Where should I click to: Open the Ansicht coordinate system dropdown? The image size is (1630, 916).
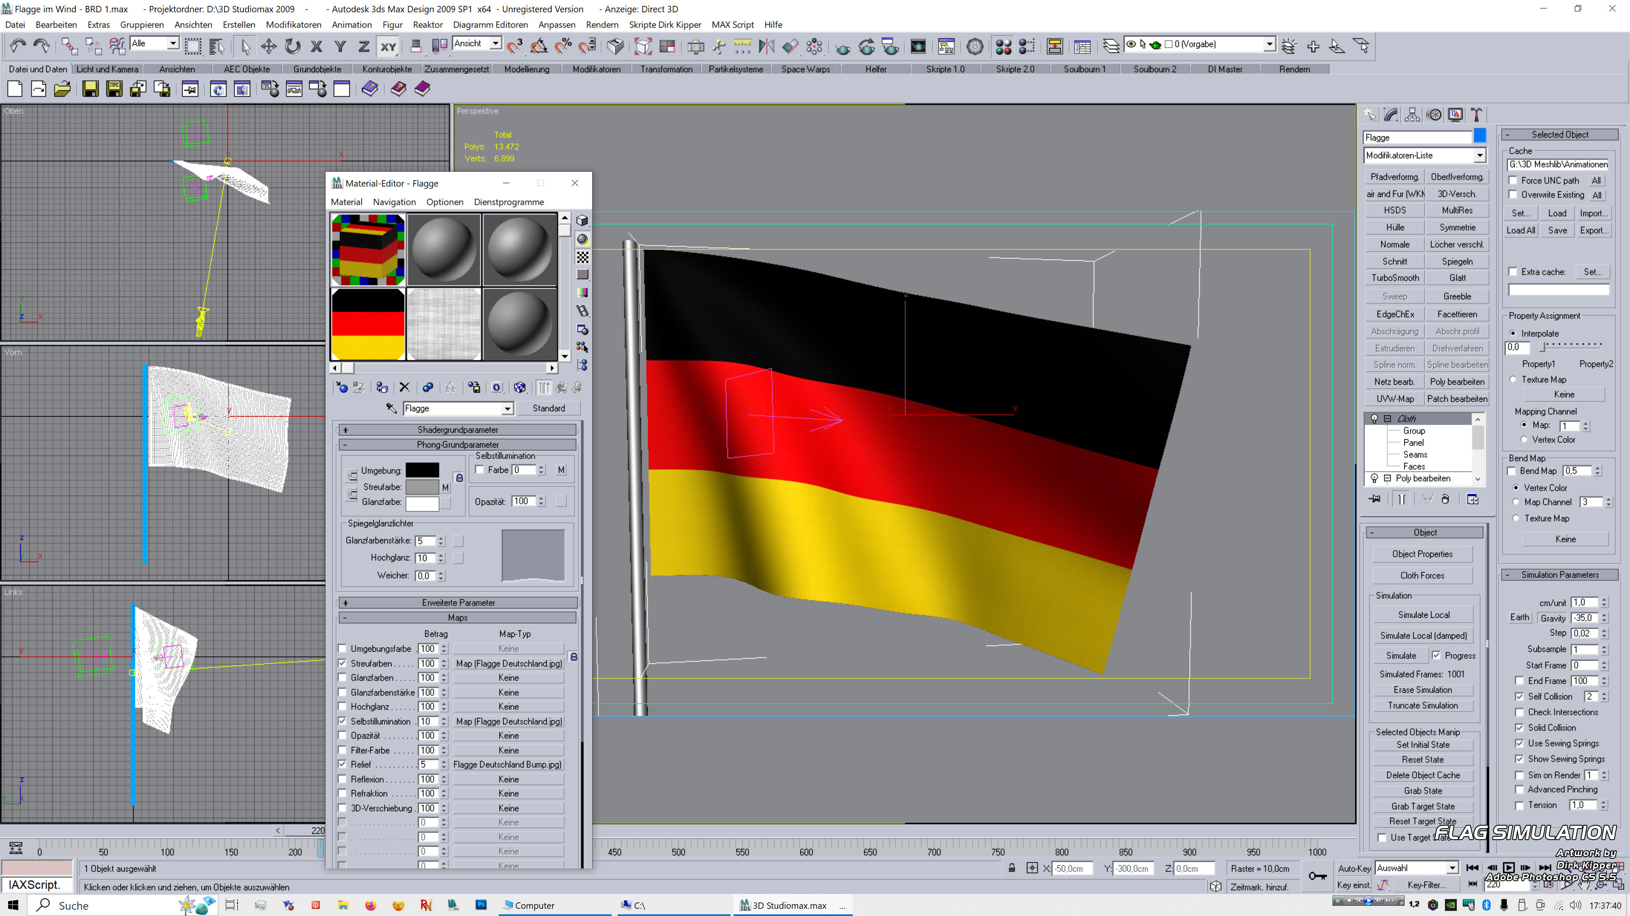coord(496,43)
